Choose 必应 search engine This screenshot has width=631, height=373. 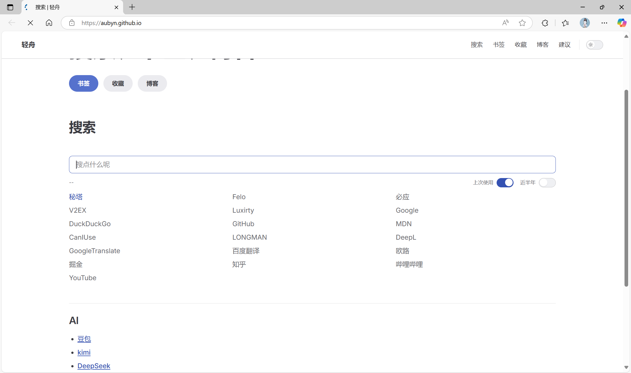[x=403, y=197]
